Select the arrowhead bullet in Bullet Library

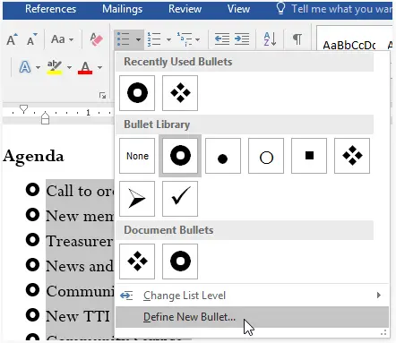[137, 199]
